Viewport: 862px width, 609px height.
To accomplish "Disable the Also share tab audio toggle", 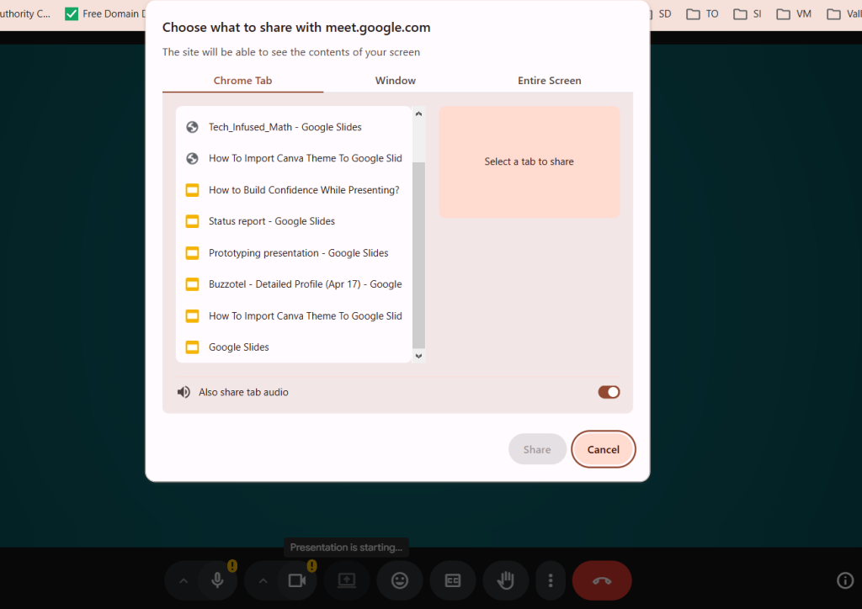I will pos(609,391).
